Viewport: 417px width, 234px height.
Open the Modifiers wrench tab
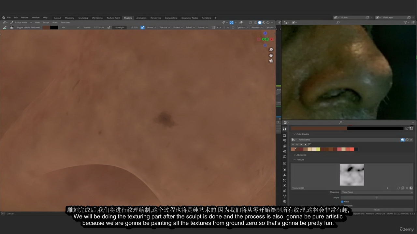click(285, 175)
